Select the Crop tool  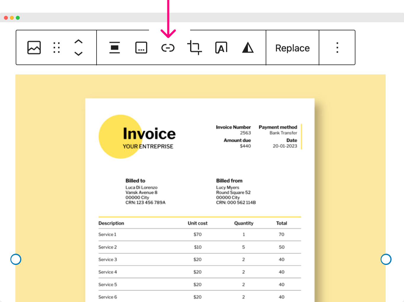pyautogui.click(x=195, y=48)
